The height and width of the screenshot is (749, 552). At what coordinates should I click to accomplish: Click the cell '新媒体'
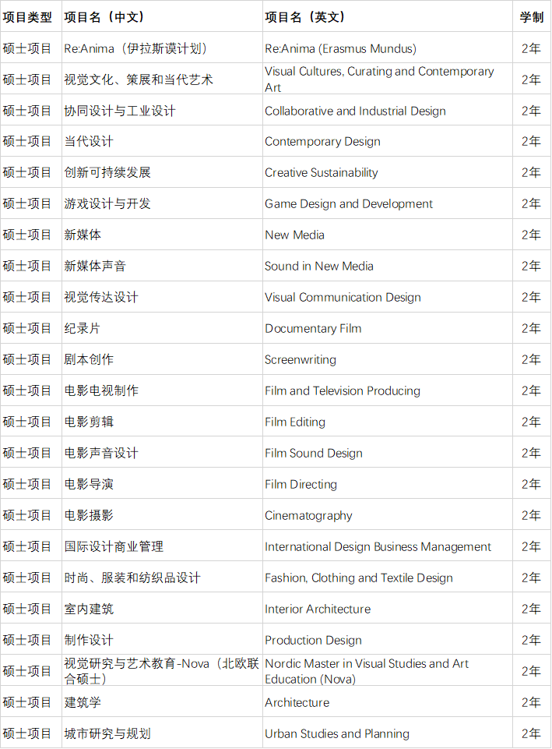coord(162,235)
